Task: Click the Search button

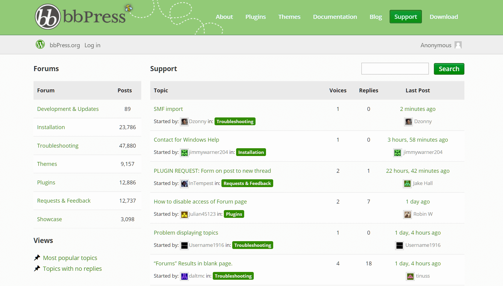Action: [449, 69]
